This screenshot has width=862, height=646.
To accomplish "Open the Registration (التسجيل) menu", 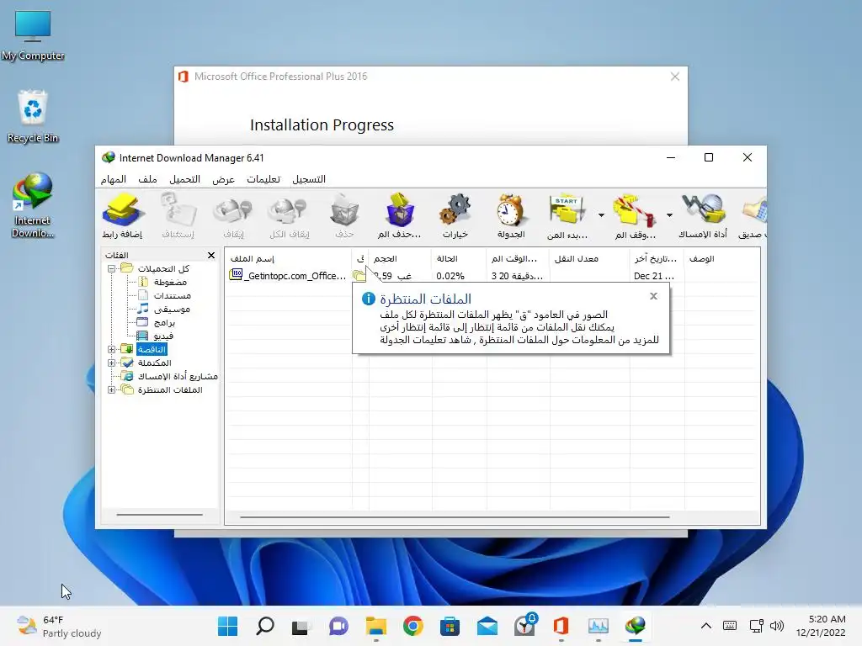I will 309,179.
